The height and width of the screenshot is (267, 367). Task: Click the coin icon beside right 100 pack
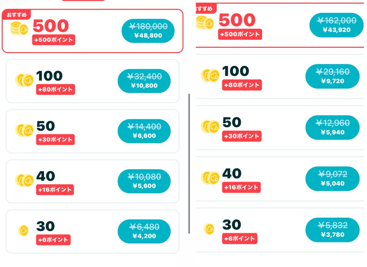[210, 75]
